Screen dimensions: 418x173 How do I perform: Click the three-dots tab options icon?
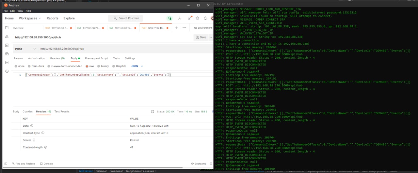[x=184, y=28]
